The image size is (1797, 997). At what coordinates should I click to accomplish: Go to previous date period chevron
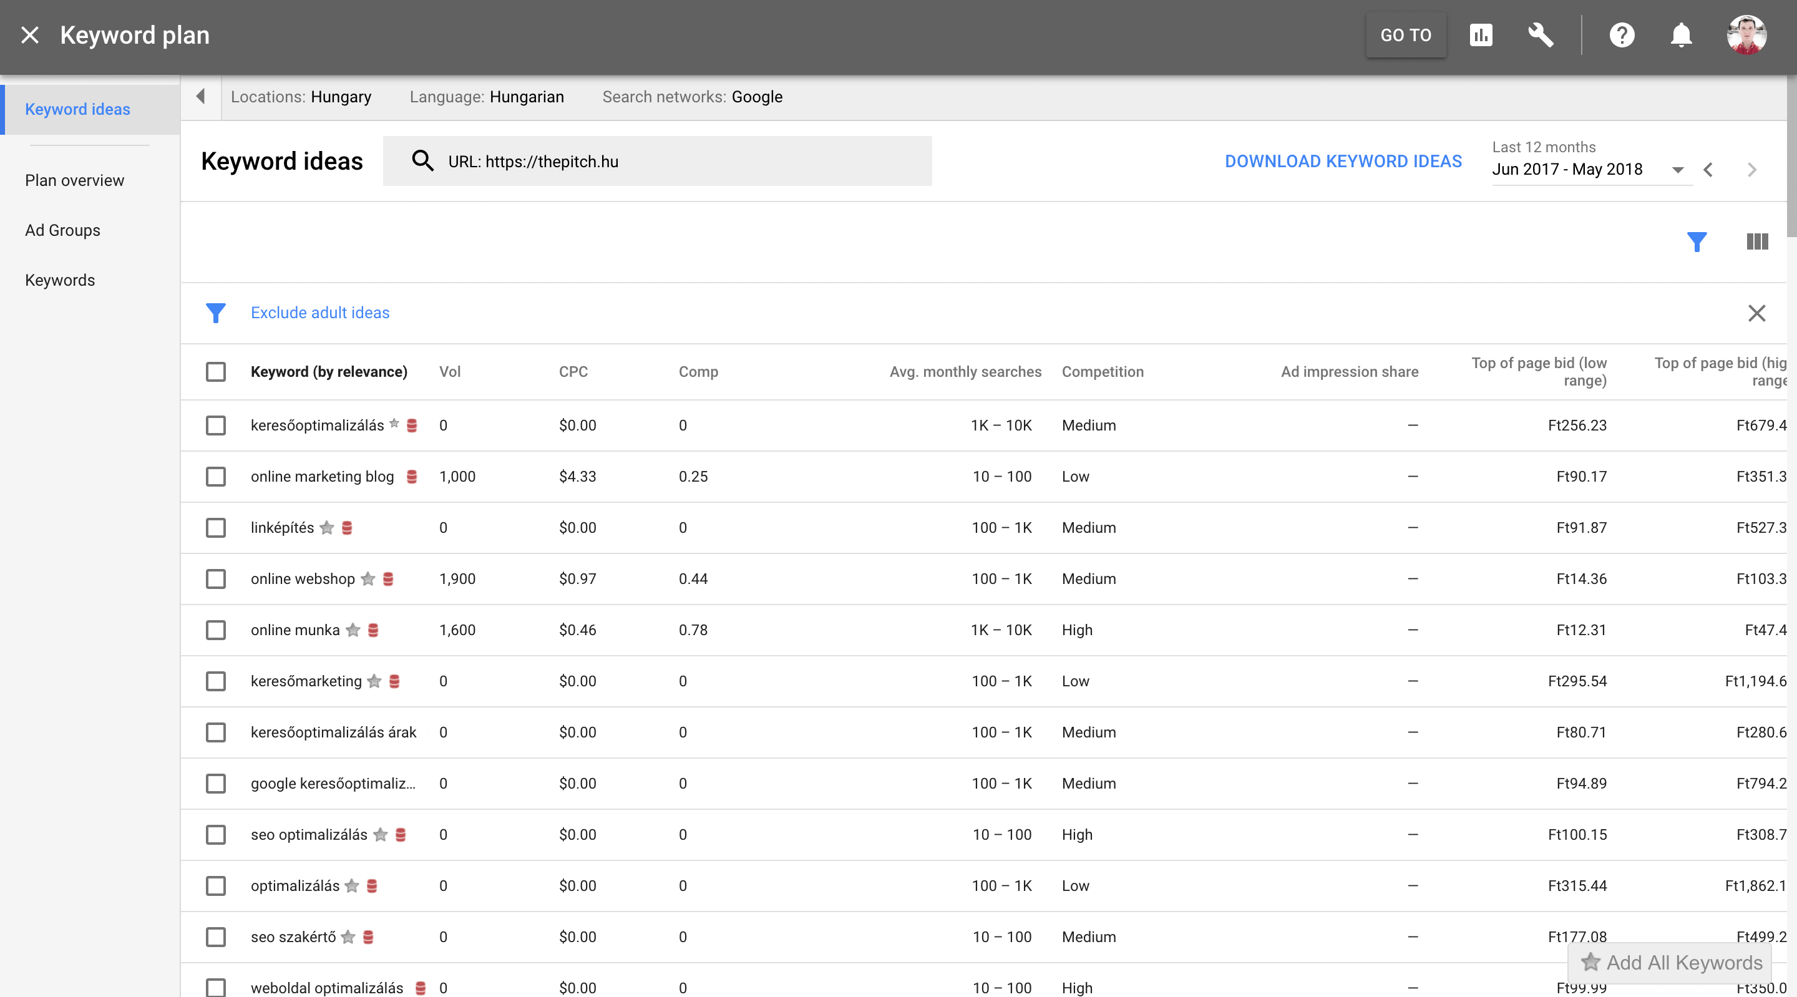click(1709, 170)
